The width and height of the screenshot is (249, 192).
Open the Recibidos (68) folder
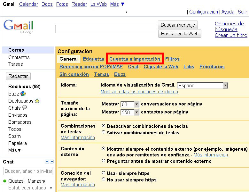click(x=24, y=87)
